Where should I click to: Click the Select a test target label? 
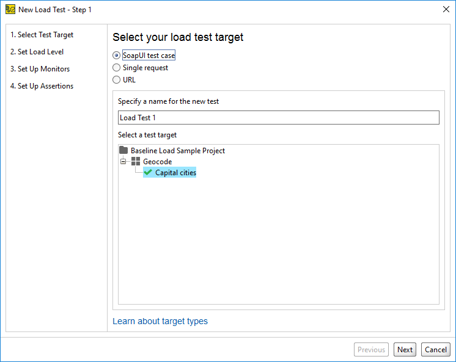(147, 135)
